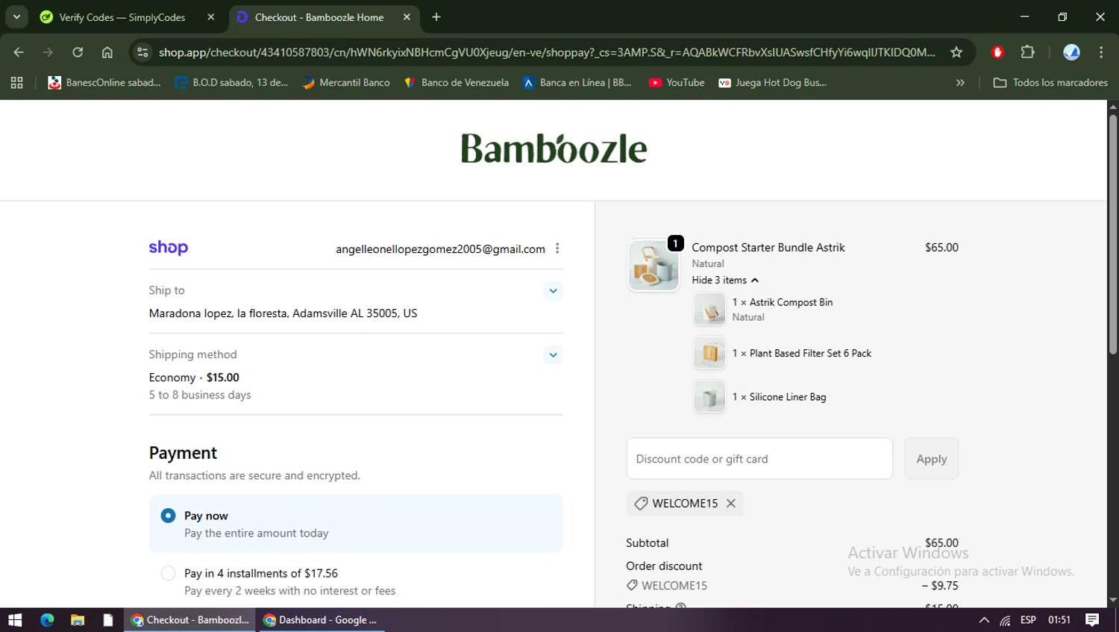This screenshot has height=632, width=1119.
Task: Expand the Shipping method section
Action: click(553, 355)
